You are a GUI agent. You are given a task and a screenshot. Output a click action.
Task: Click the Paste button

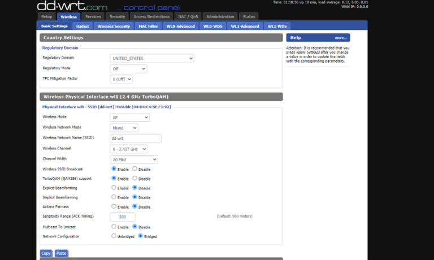(61, 253)
